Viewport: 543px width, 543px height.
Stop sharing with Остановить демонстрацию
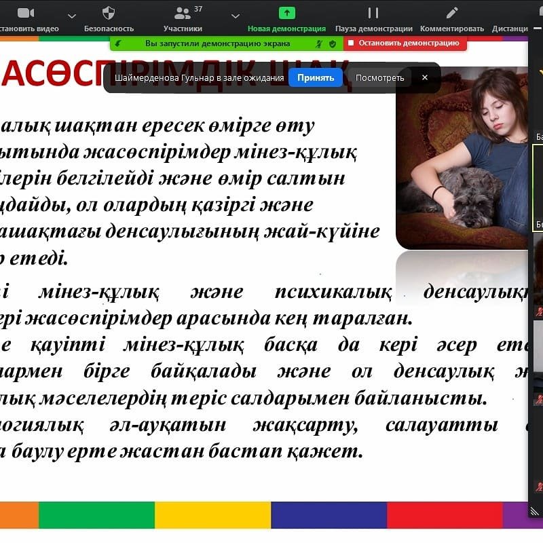(405, 43)
